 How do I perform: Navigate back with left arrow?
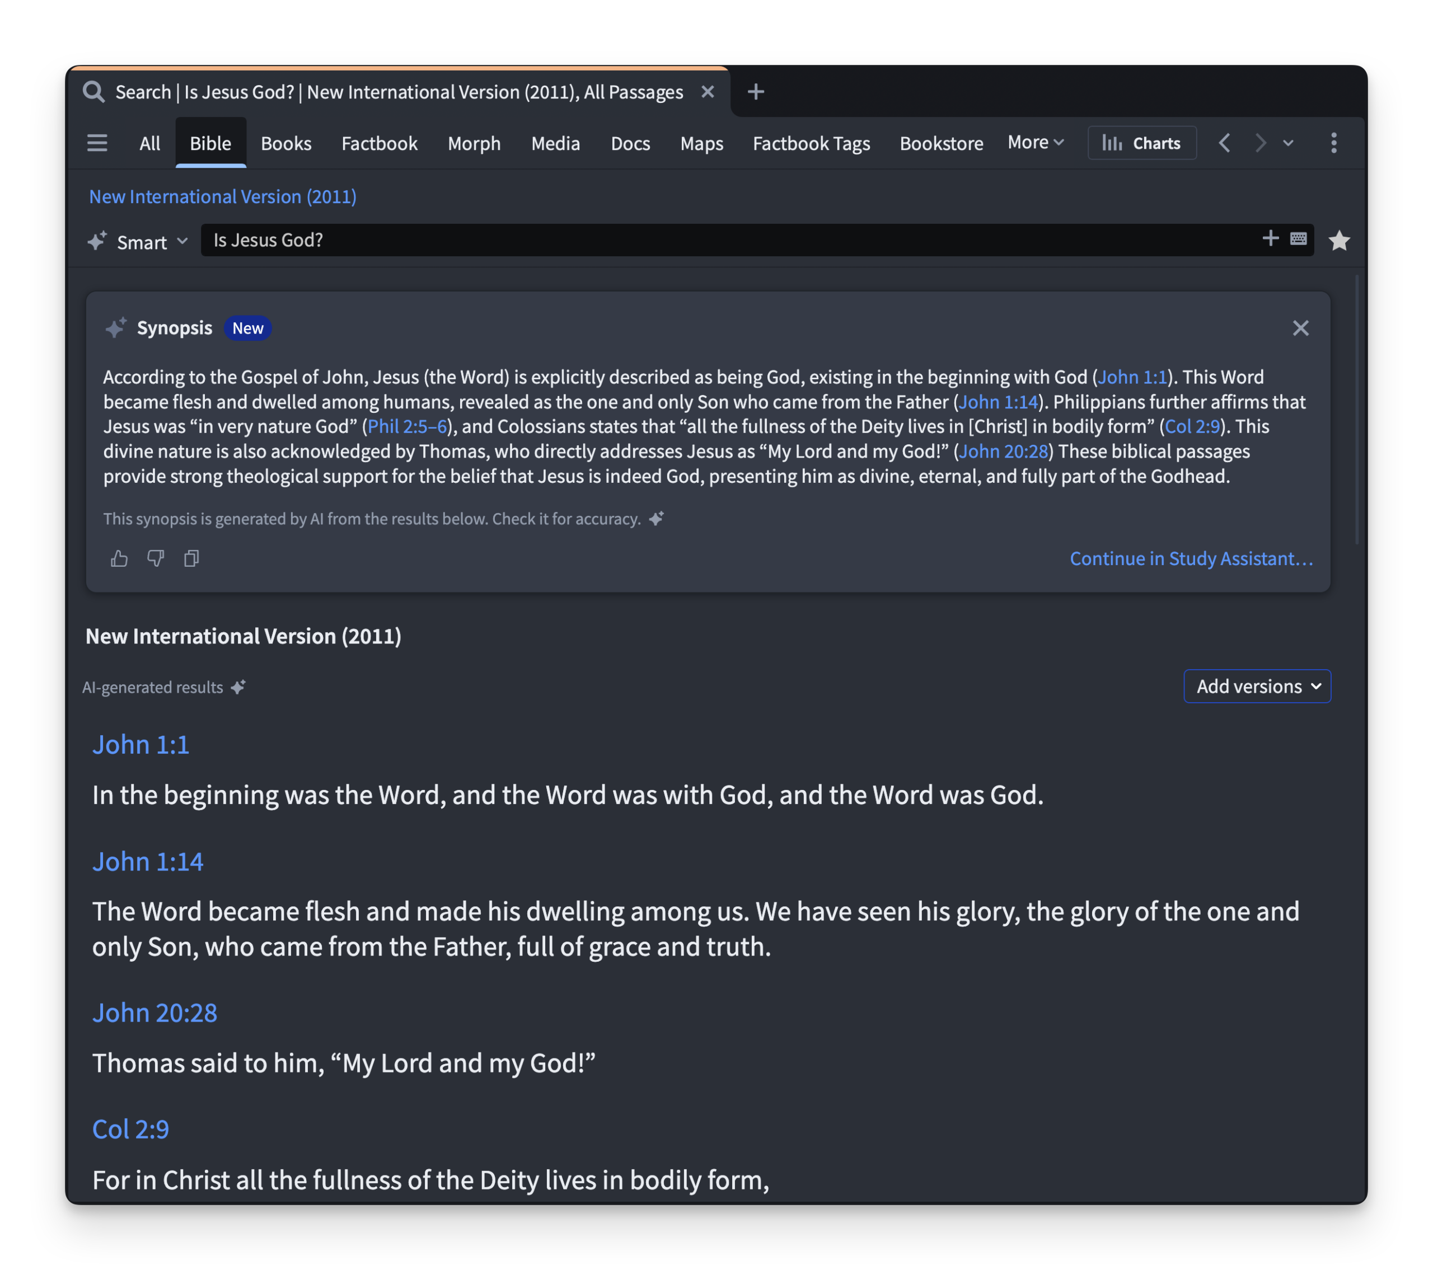pos(1224,143)
